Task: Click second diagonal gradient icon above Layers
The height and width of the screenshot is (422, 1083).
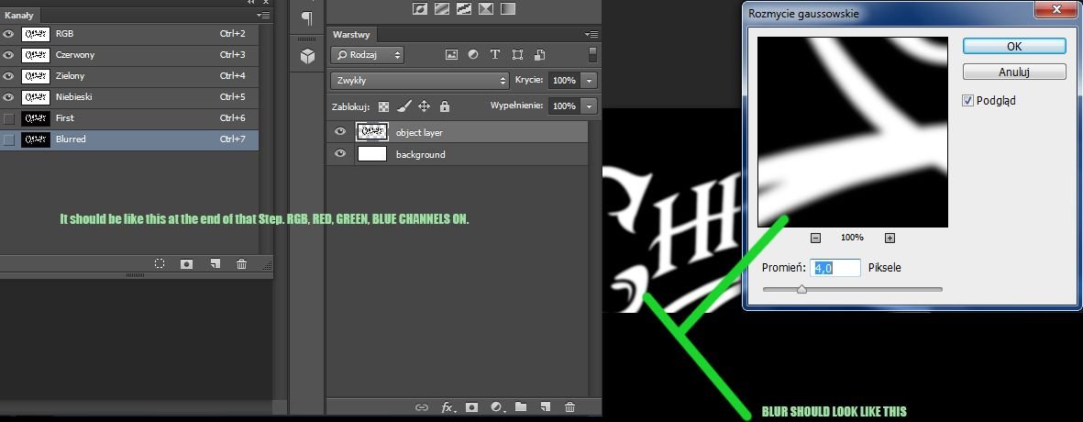Action: (x=441, y=8)
